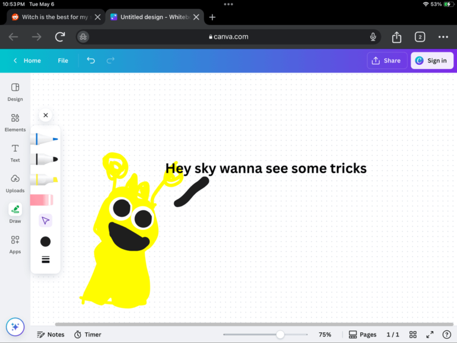Open the Timer
457x343 pixels.
[x=87, y=335]
